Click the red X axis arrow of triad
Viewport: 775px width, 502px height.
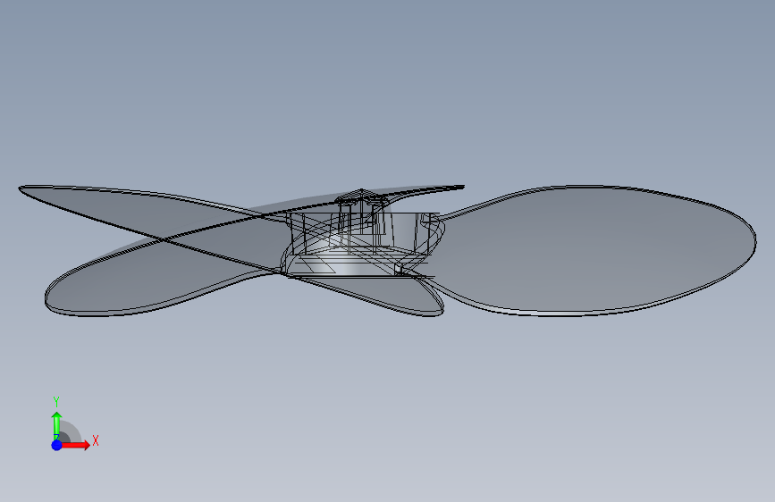click(x=75, y=445)
